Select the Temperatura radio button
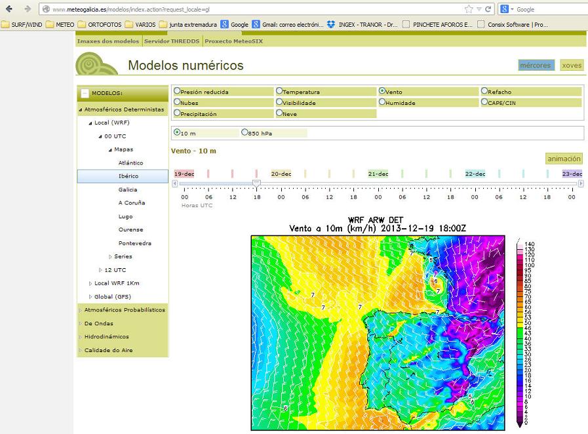The height and width of the screenshot is (434, 588). (279, 90)
